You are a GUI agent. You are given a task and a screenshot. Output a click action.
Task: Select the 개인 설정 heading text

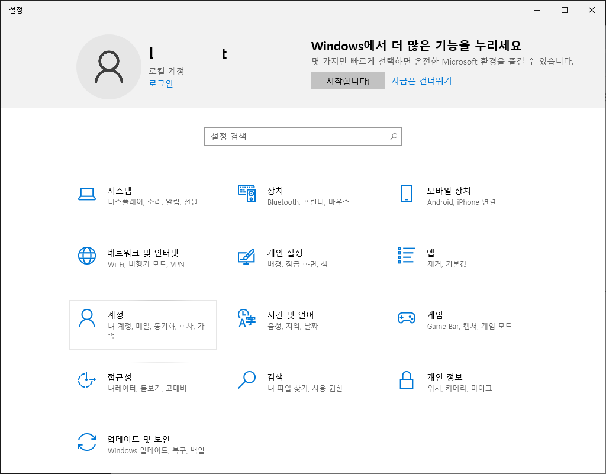pos(285,253)
